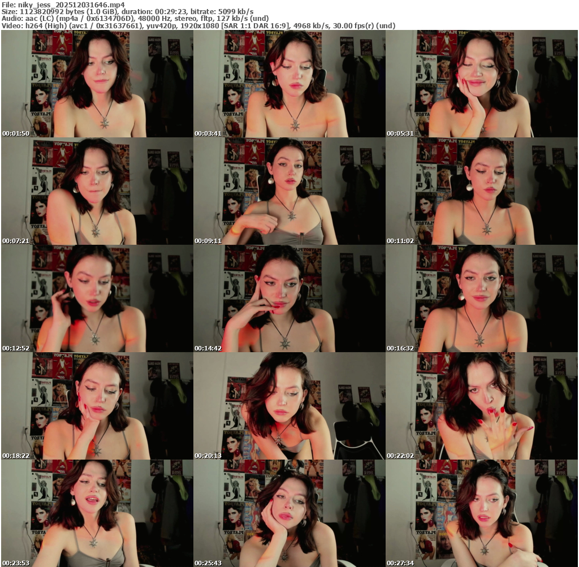579x567 pixels.
Task: Select the thumbnail stamped 00:01:50
Action: click(97, 84)
